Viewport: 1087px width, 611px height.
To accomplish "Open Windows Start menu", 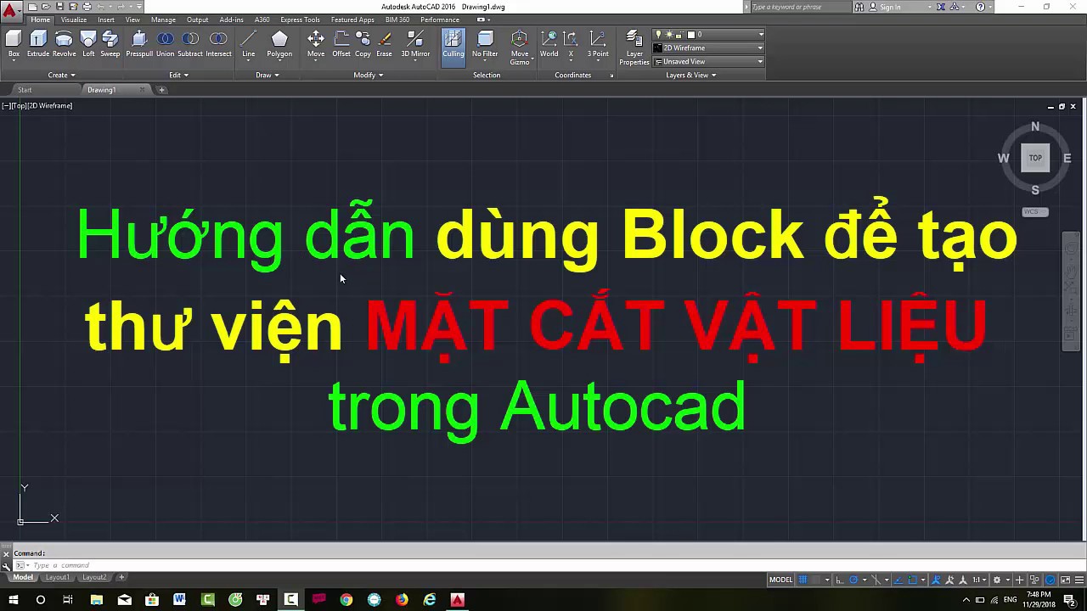I will [13, 600].
